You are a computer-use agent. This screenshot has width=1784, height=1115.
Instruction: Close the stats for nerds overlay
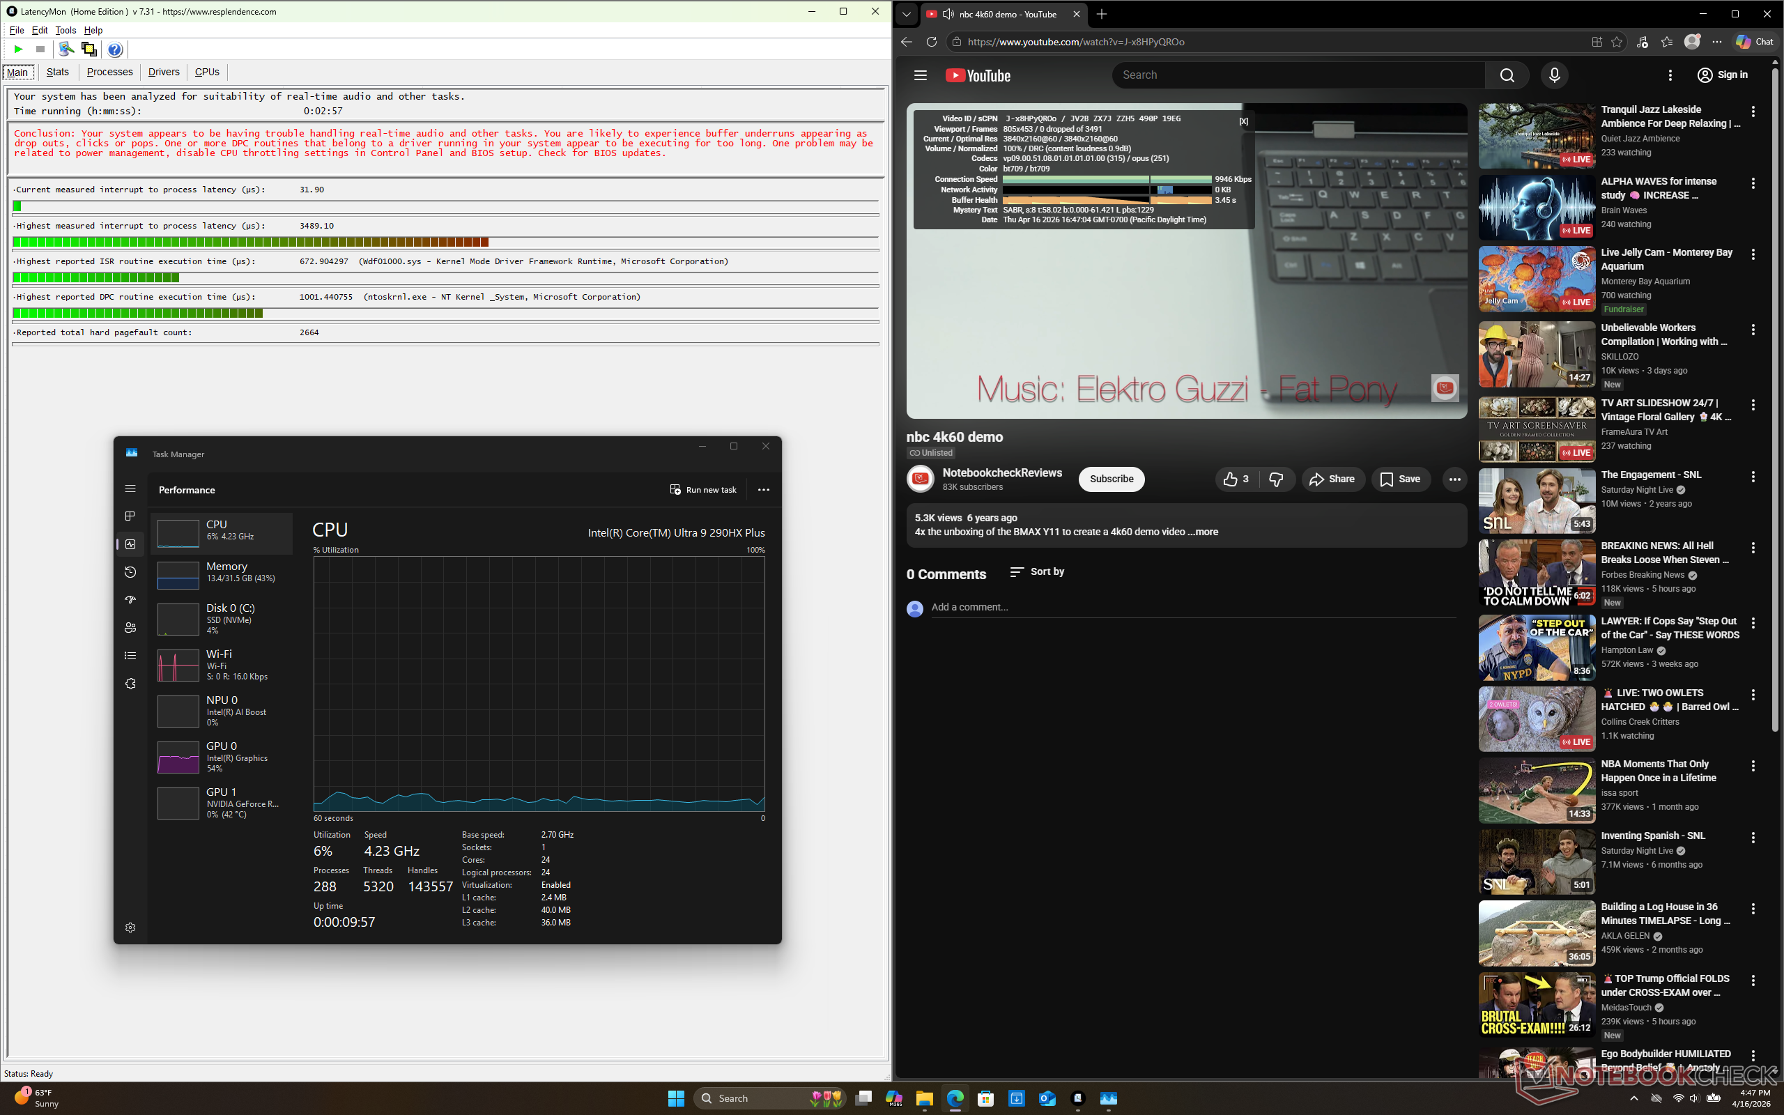(1244, 122)
